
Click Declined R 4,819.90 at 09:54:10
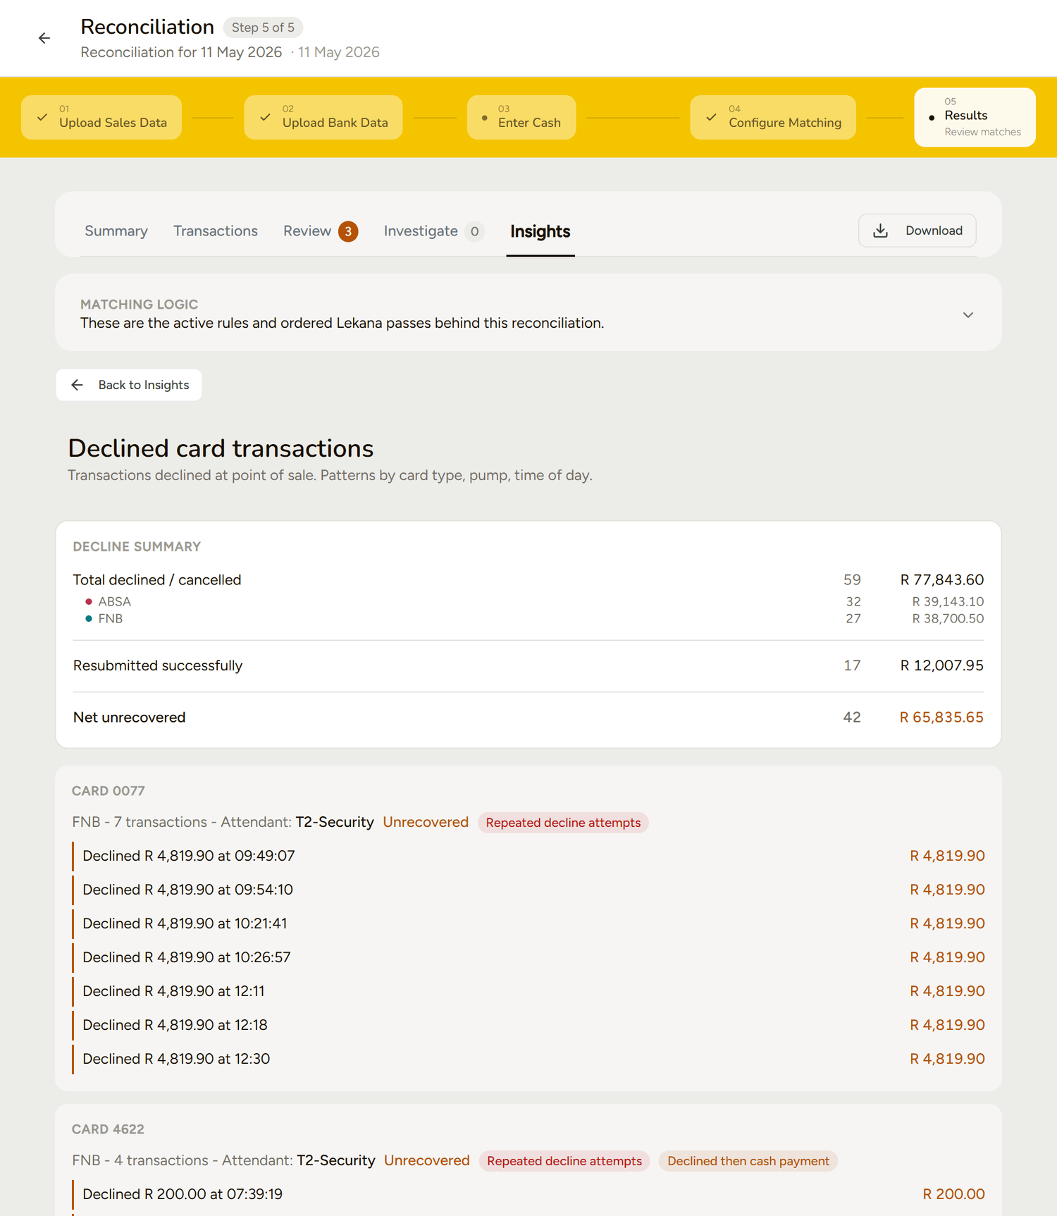tap(188, 890)
